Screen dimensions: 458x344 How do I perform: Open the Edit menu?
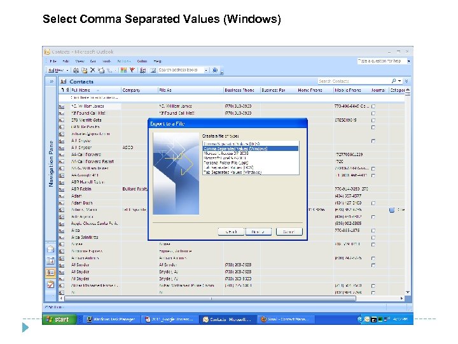tap(66, 61)
